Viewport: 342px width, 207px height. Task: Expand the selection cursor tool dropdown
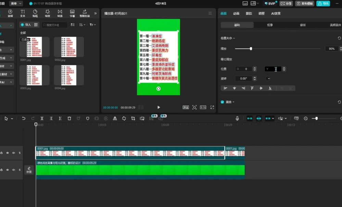12,119
